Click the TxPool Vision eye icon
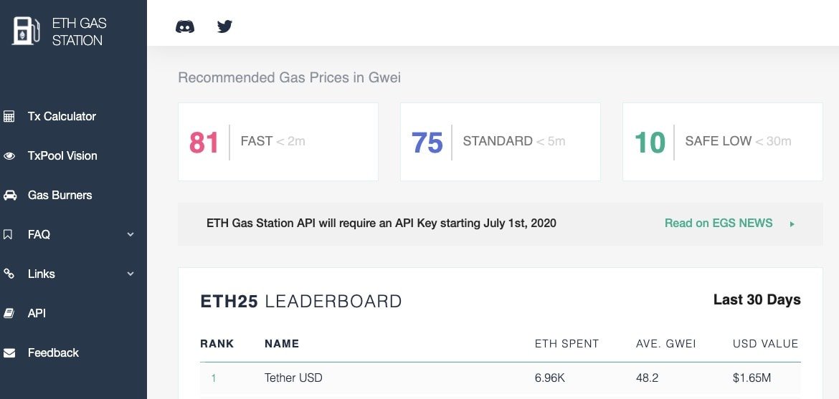Viewport: 839px width, 399px height. 9,156
